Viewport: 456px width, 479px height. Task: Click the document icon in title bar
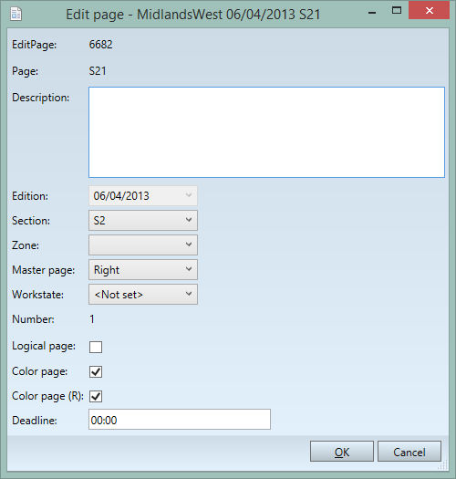16,14
